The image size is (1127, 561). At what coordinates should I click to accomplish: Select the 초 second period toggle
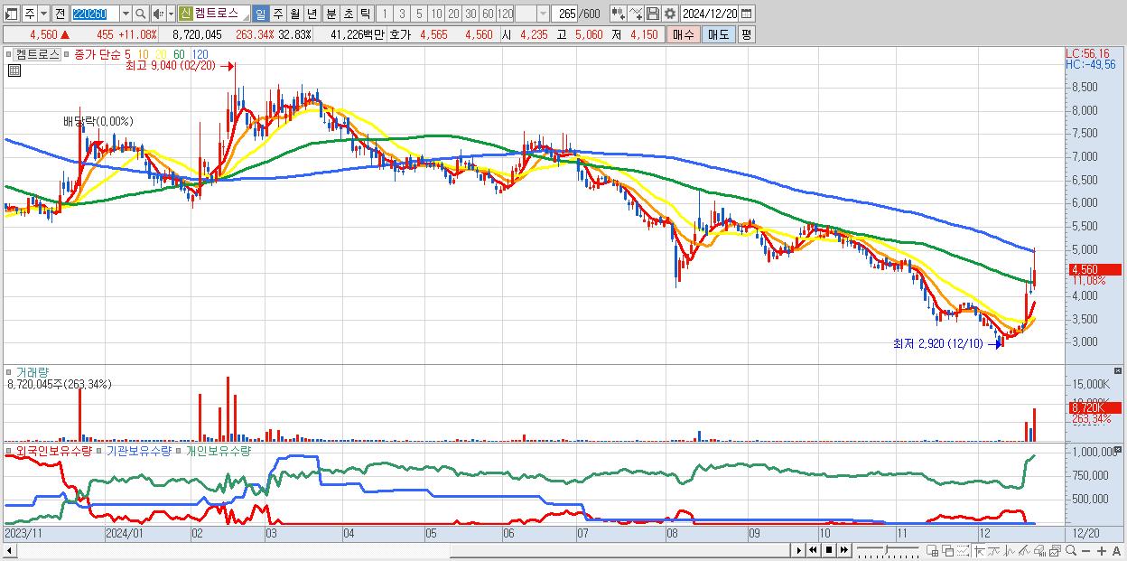(x=348, y=14)
